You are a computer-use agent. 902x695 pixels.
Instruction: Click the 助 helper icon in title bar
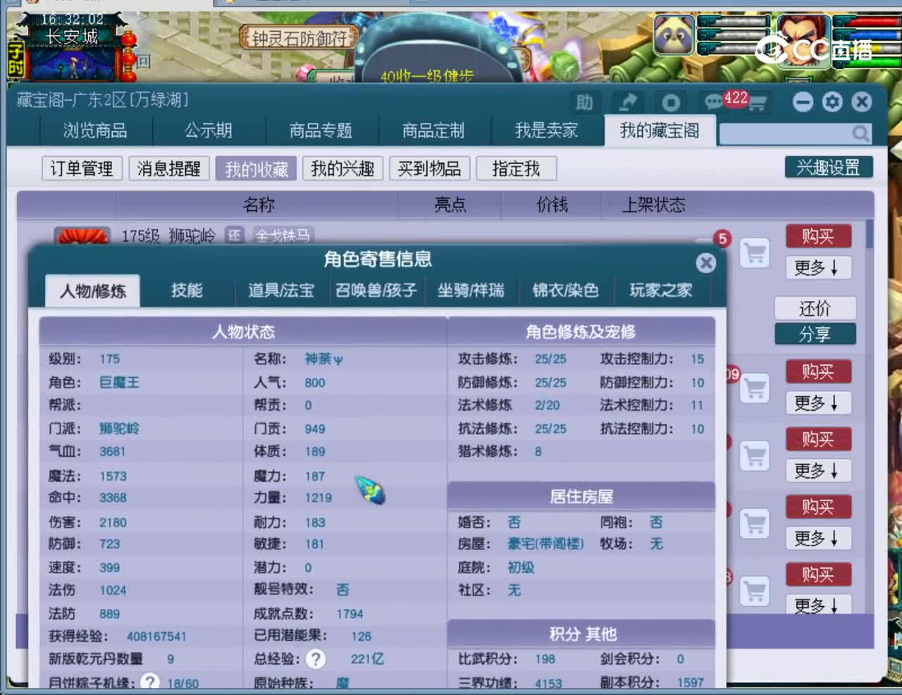pos(584,103)
